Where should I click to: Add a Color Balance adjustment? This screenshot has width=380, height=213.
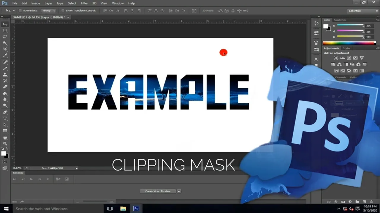pyautogui.click(x=339, y=64)
